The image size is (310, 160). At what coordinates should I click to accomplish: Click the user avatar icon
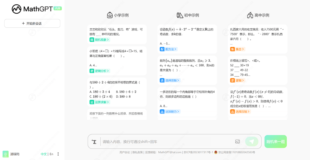(5, 154)
